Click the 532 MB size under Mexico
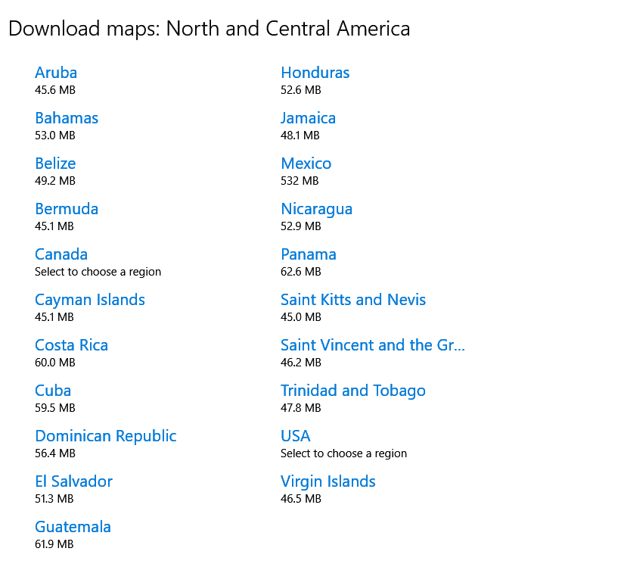621x567 pixels. [300, 181]
